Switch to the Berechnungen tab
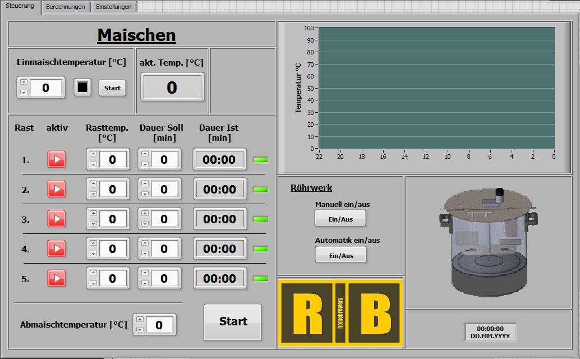 66,7
